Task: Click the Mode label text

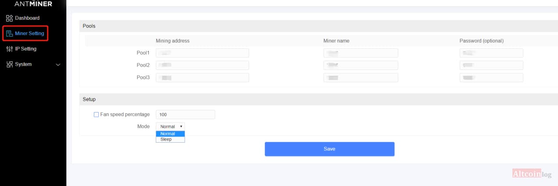Action: coord(143,126)
